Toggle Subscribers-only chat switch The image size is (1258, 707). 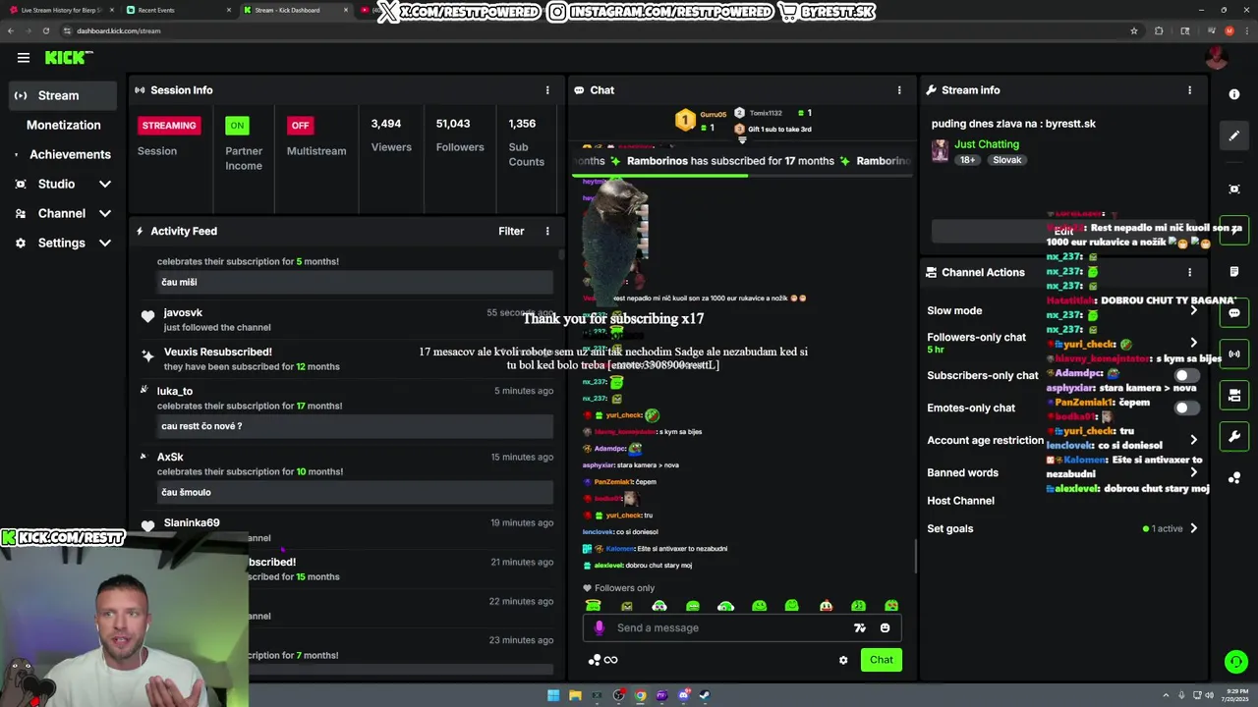tap(1187, 375)
